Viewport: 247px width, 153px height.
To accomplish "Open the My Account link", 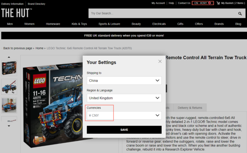I will (158, 3).
